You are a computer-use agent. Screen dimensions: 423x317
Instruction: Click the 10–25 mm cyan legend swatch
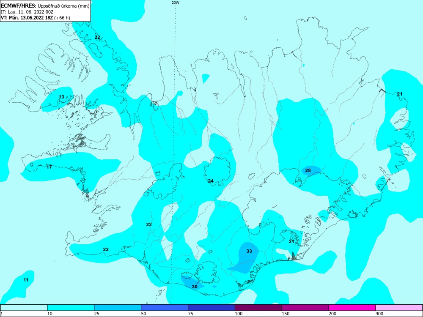coord(71,308)
